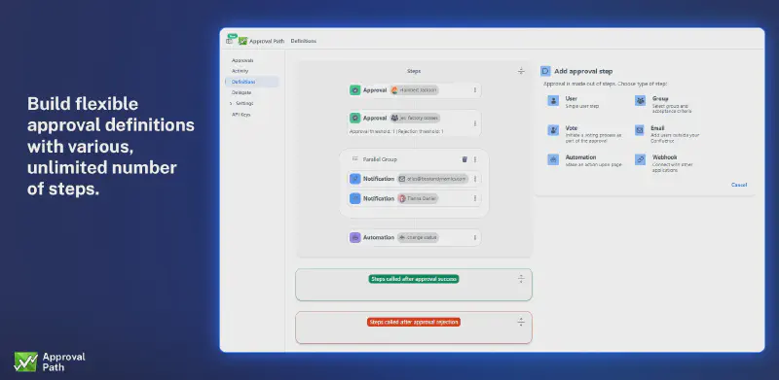
Task: Select the User step type icon
Action: click(x=553, y=101)
